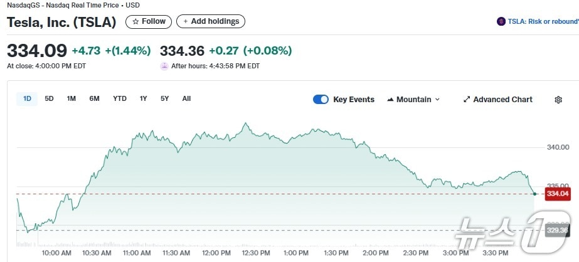Select the 1D time range tab

pyautogui.click(x=27, y=98)
